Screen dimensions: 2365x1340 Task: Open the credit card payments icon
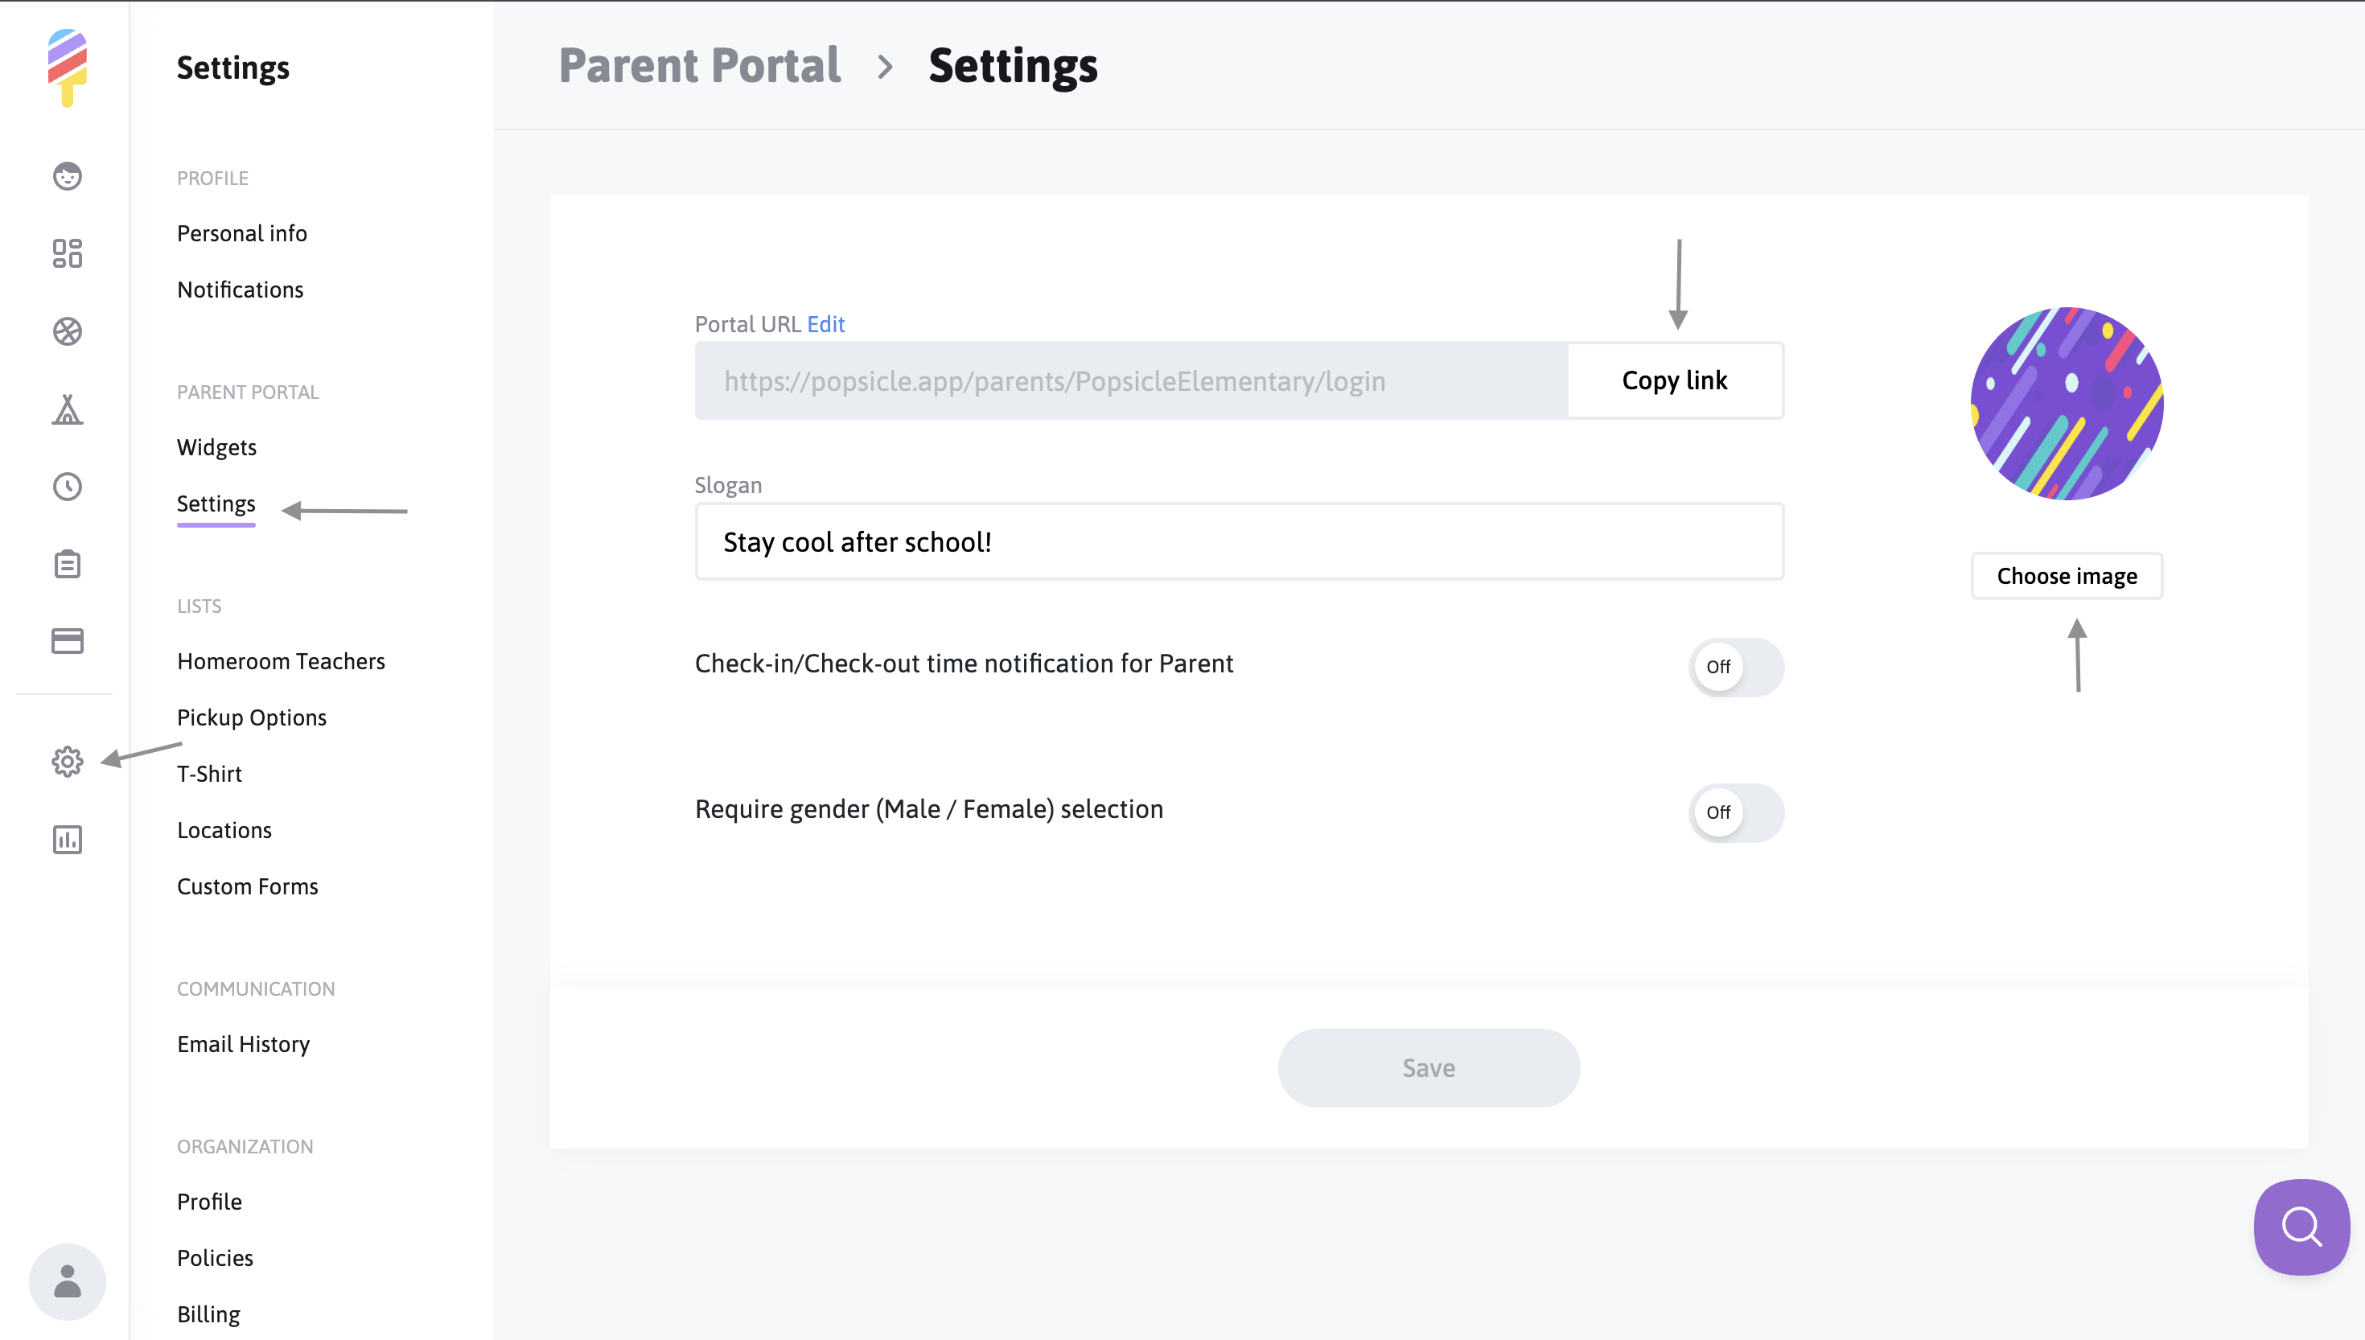coord(68,640)
